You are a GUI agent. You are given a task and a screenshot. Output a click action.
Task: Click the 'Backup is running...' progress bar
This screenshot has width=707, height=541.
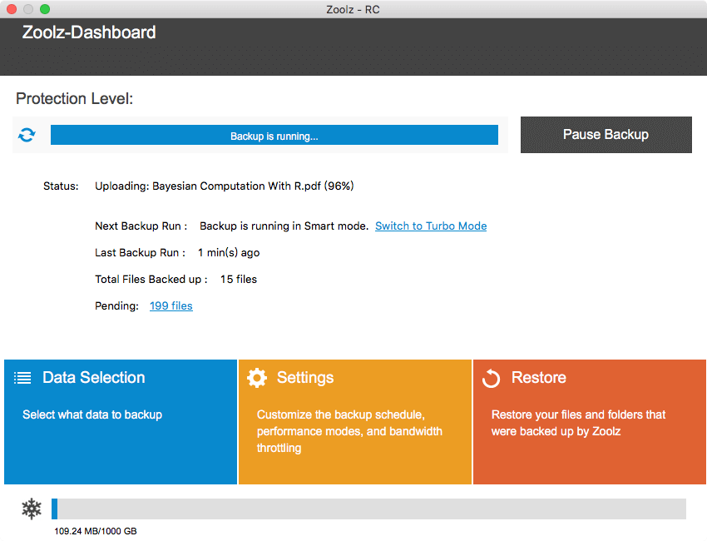274,136
